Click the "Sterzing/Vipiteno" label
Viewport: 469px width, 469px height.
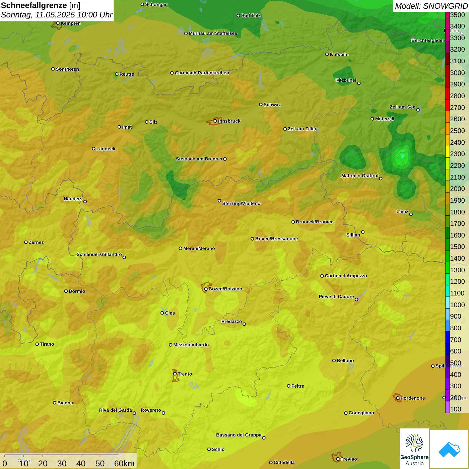241,203
